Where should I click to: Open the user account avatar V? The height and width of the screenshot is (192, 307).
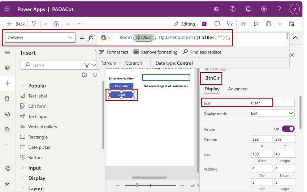pos(294,9)
